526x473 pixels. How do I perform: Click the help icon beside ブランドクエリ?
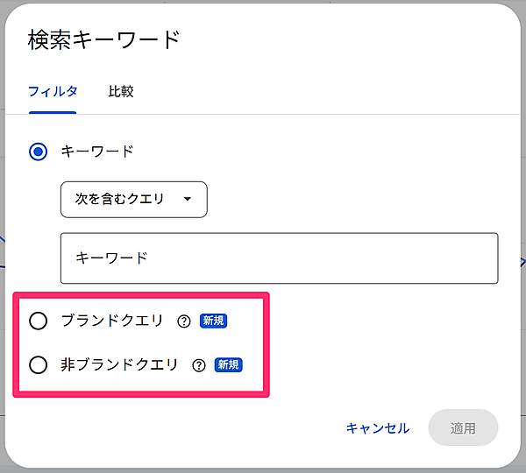coord(184,321)
